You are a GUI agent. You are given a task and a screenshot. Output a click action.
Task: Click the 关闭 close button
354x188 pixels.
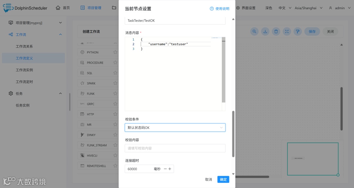pyautogui.click(x=330, y=31)
